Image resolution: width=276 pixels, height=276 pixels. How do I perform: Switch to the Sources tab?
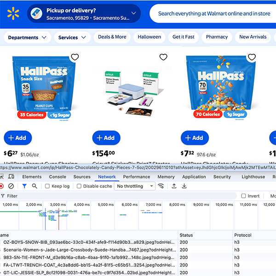(82, 177)
